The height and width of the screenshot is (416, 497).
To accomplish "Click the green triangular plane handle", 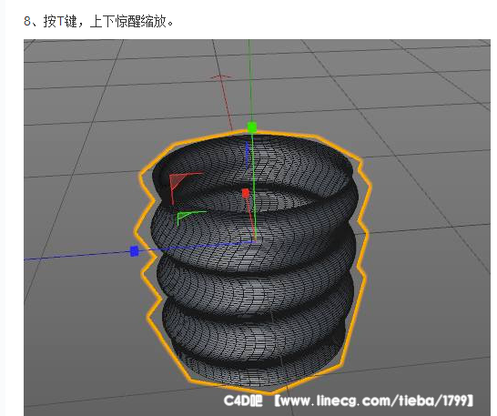I will (185, 217).
